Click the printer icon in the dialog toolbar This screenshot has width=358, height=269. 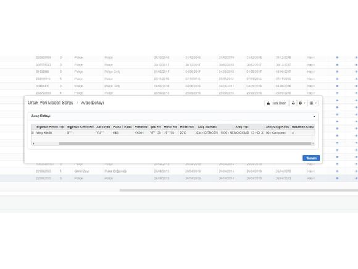click(x=293, y=103)
